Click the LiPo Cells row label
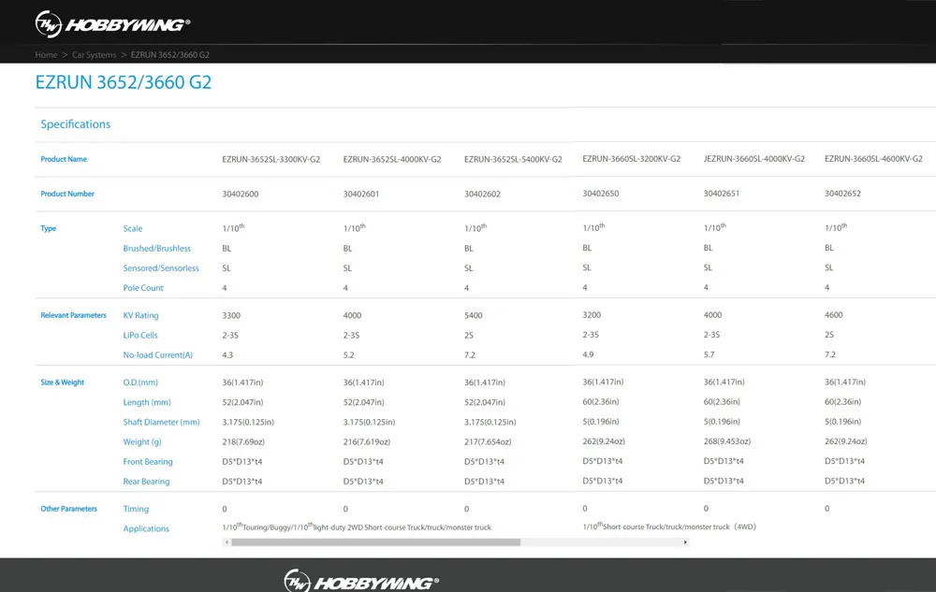Screen dimensions: 936x592 140,335
